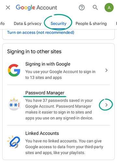Open the green profile avatar A
This screenshot has width=117, height=162.
coord(109,7)
